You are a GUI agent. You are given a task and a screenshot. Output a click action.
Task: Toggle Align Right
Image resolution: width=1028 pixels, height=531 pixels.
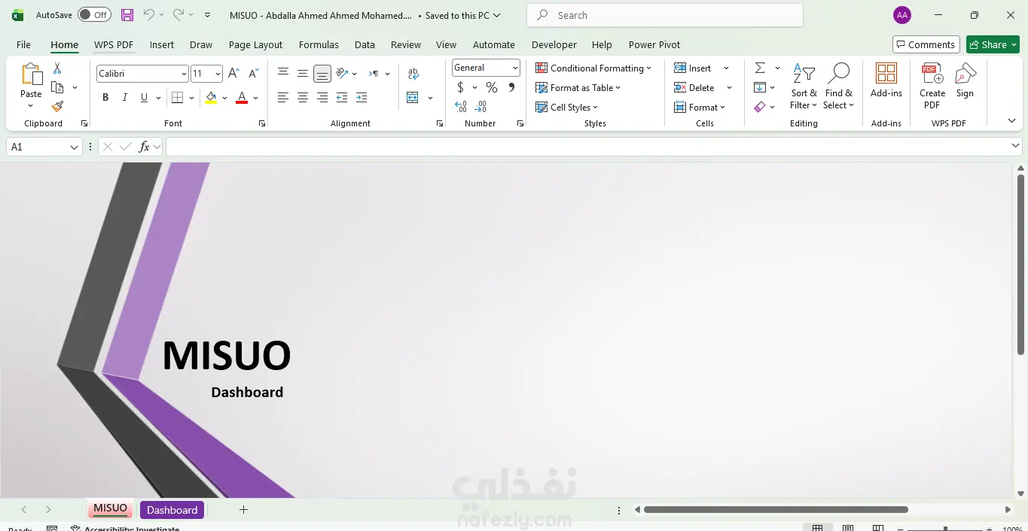click(x=322, y=98)
